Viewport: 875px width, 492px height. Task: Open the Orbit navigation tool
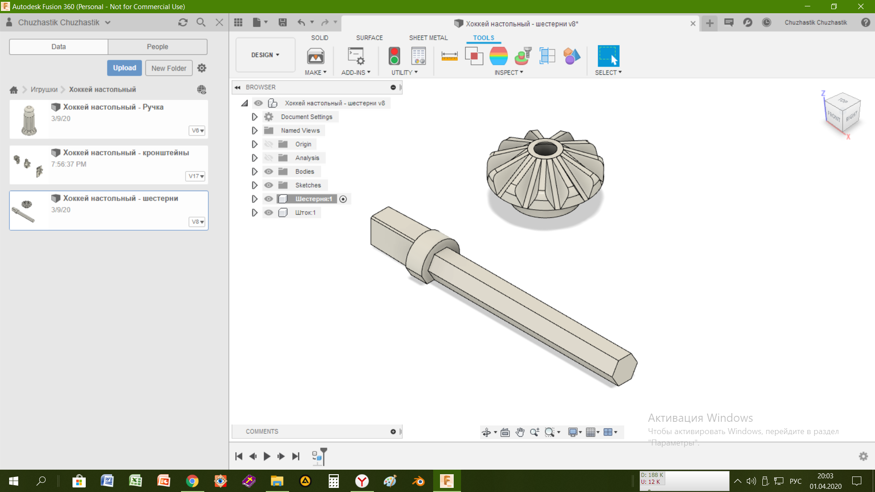coord(486,432)
